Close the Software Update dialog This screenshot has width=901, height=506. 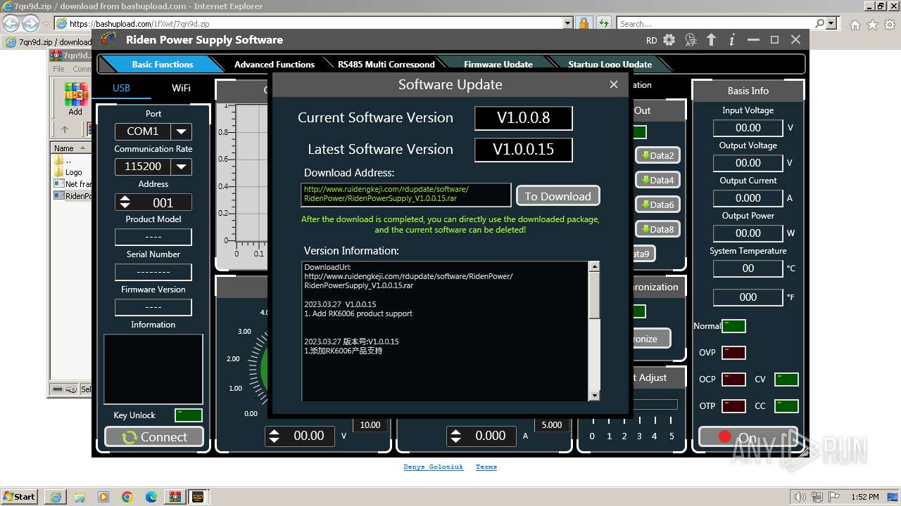(614, 84)
